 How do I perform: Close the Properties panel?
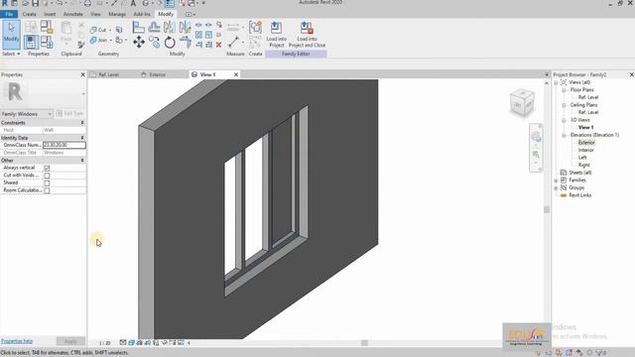[x=83, y=75]
